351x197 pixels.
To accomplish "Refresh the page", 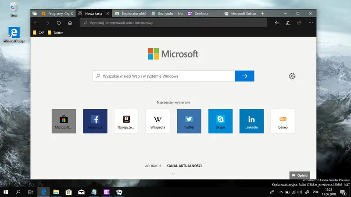I will (59, 23).
